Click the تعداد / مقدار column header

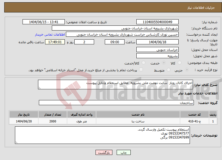[x=53, y=114]
